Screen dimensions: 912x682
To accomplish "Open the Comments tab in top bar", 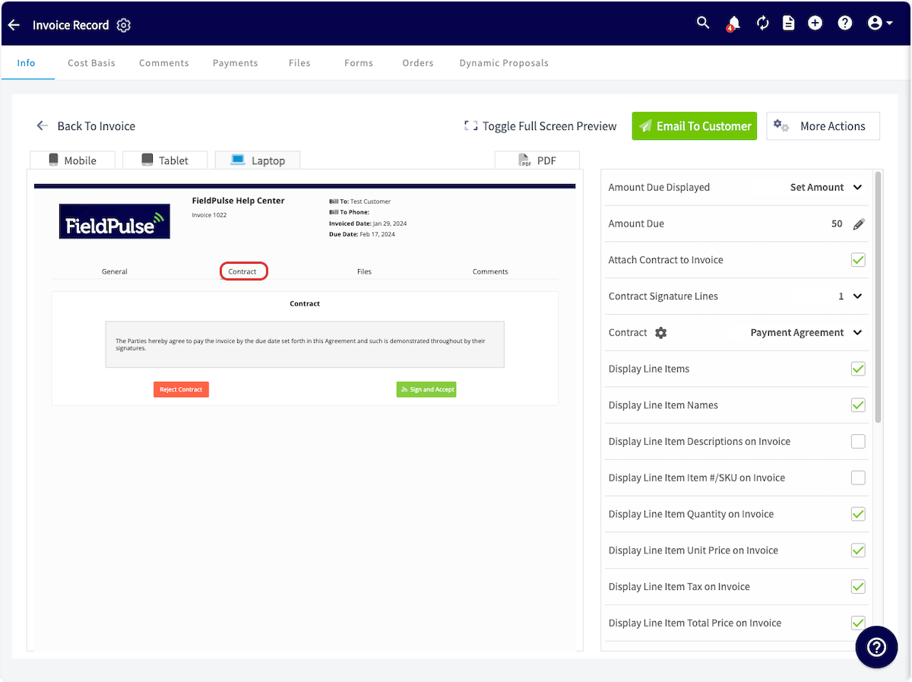I will point(164,63).
